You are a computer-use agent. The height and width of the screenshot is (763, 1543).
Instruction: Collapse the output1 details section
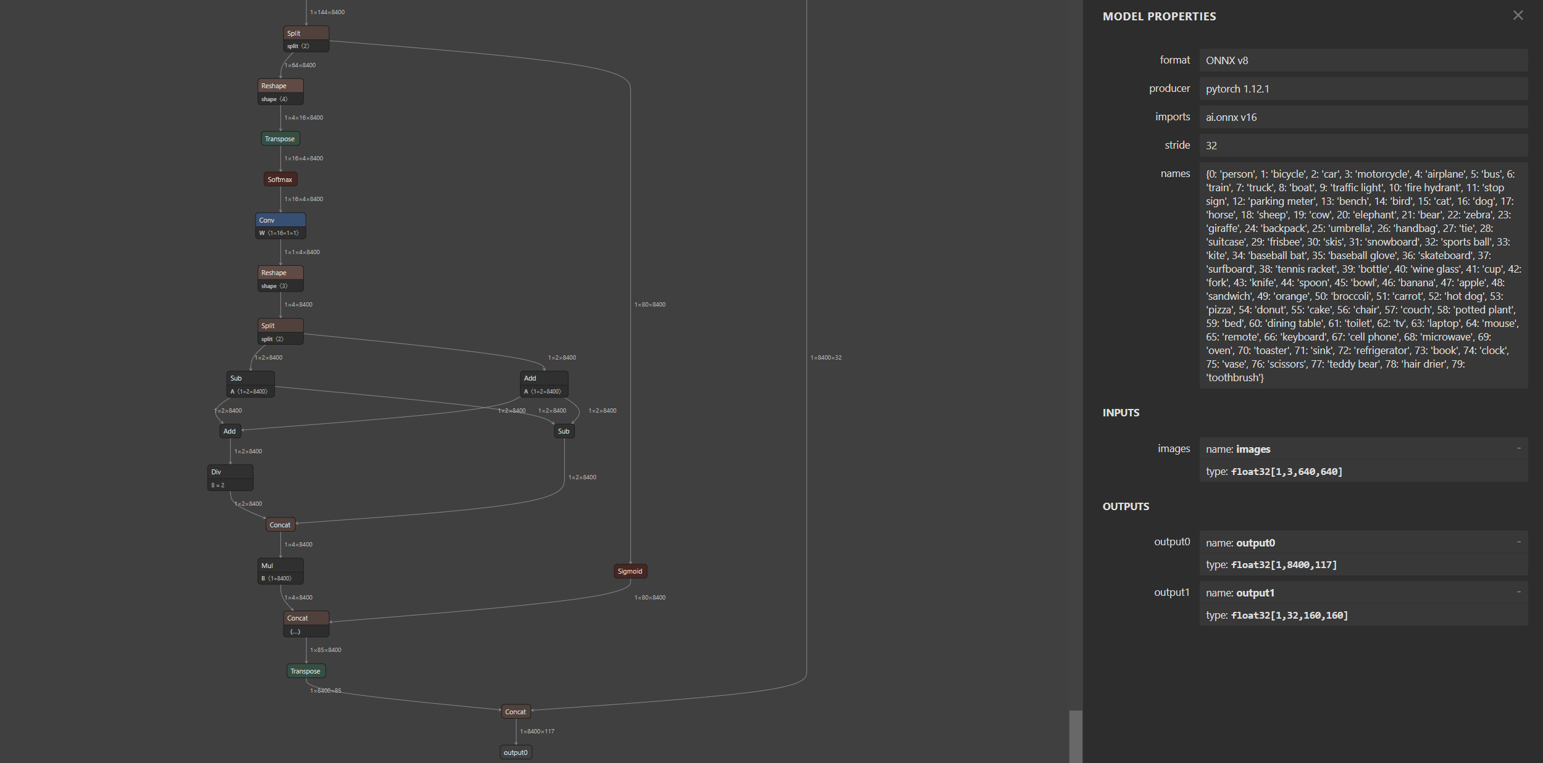[1518, 592]
